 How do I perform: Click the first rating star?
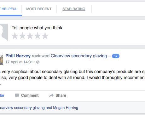(15, 36)
